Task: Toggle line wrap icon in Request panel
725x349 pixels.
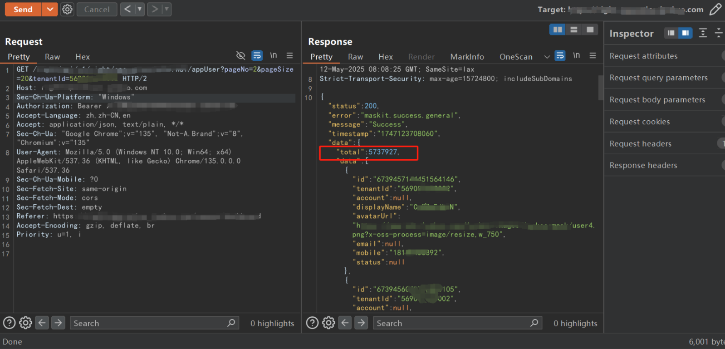Action: (257, 55)
